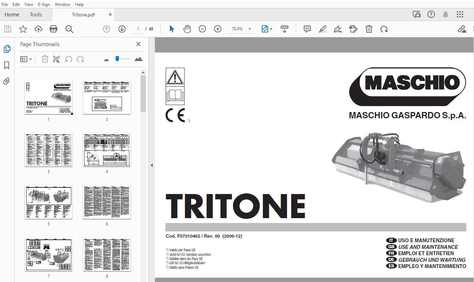Viewport: 474px width, 282px height.
Task: Select page 1 thumbnail
Action: [49, 97]
